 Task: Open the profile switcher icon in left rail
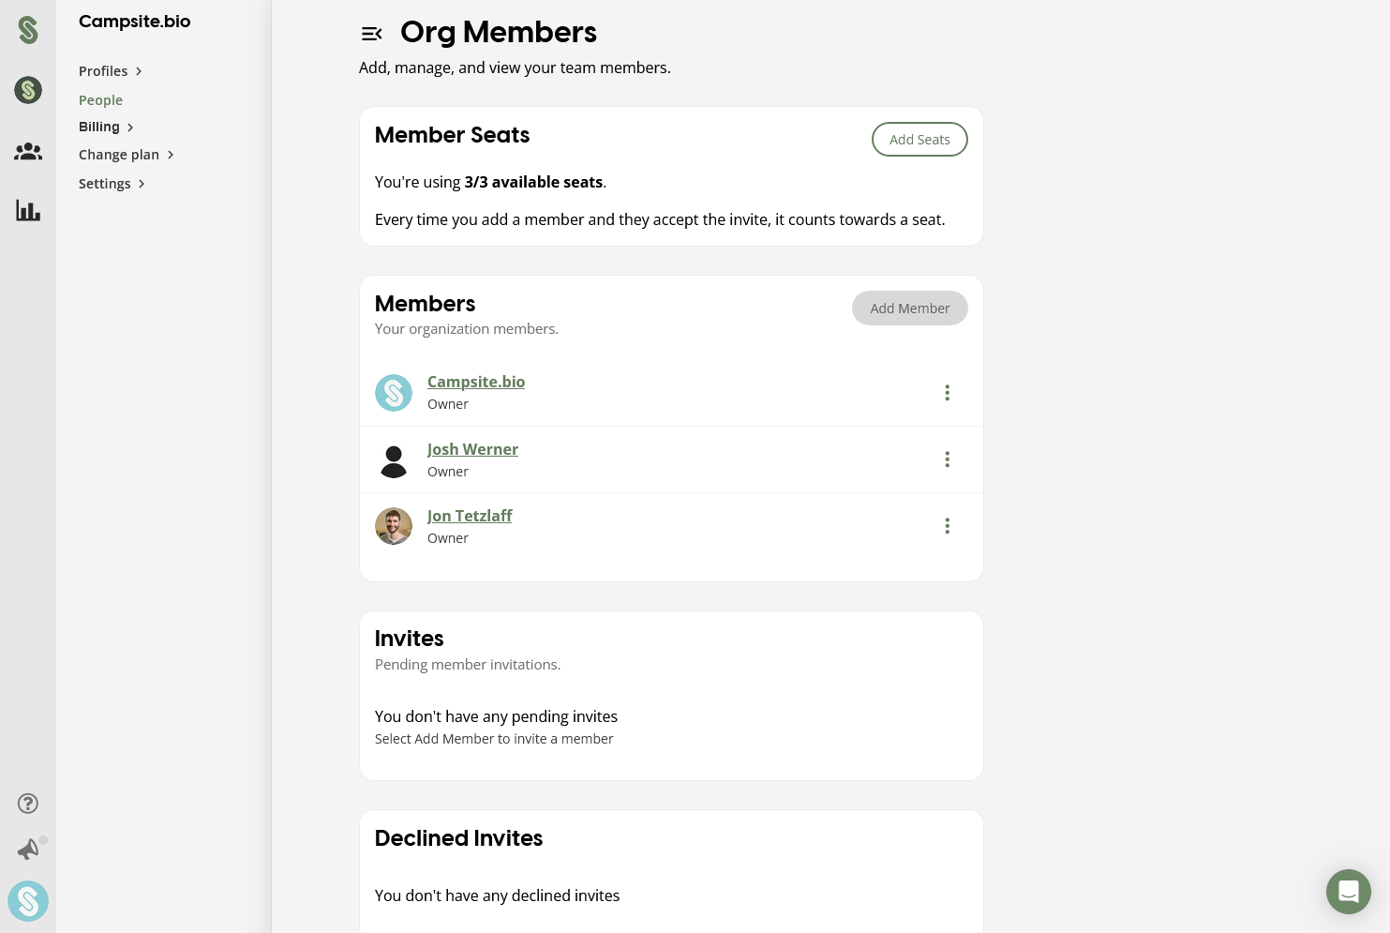28,90
